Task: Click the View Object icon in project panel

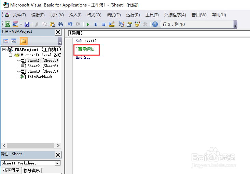Action: point(14,41)
